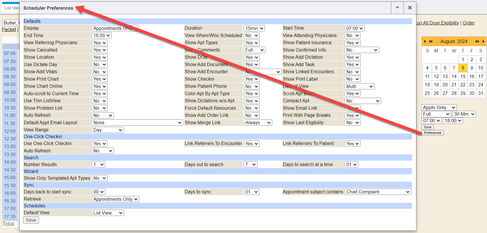The width and height of the screenshot is (487, 233).
Task: Close the Scheduler Preferences dialog
Action: [410, 8]
